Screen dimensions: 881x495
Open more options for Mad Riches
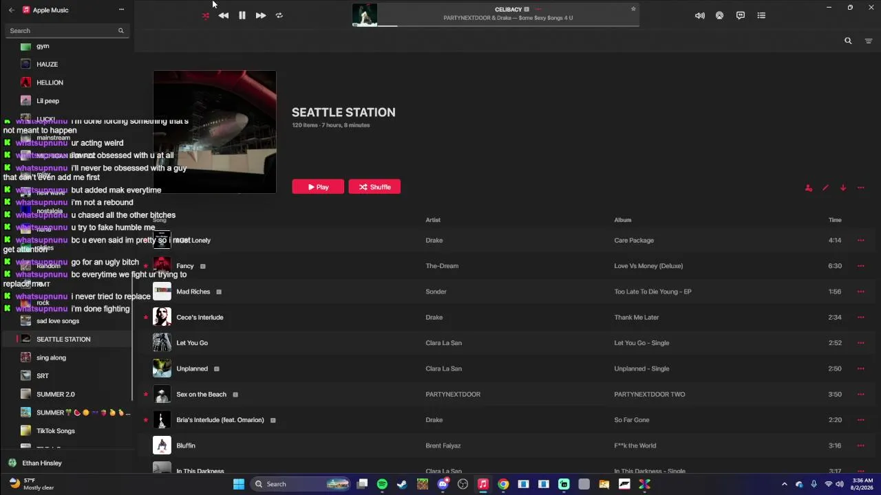(860, 291)
